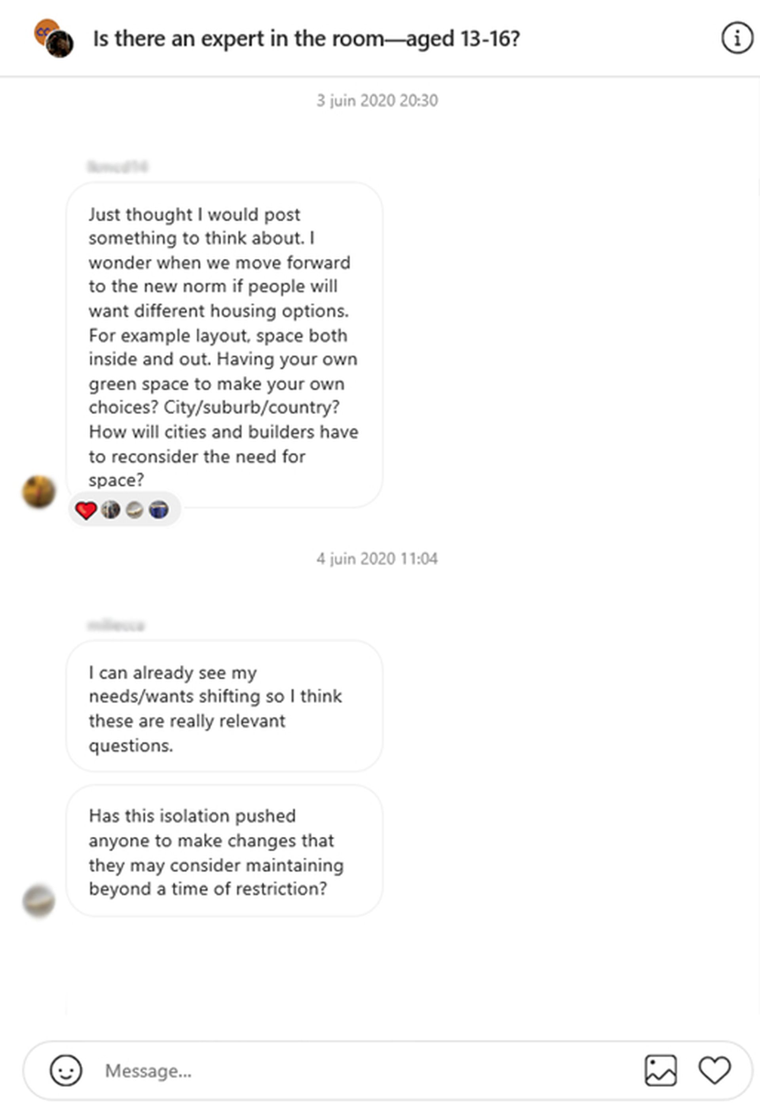Click the "4 juin 2020 11:04" timestamp
Viewport: 760px width, 1116px height.
pyautogui.click(x=377, y=558)
